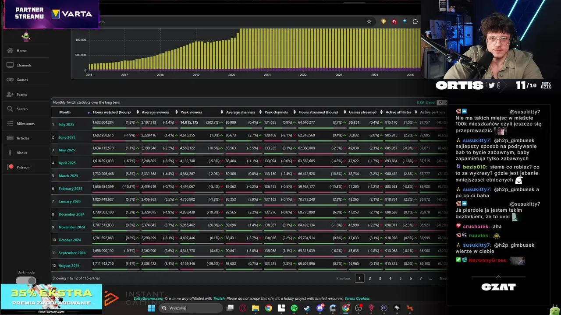Open the Windows Start button
561x315 pixels.
(x=151, y=308)
